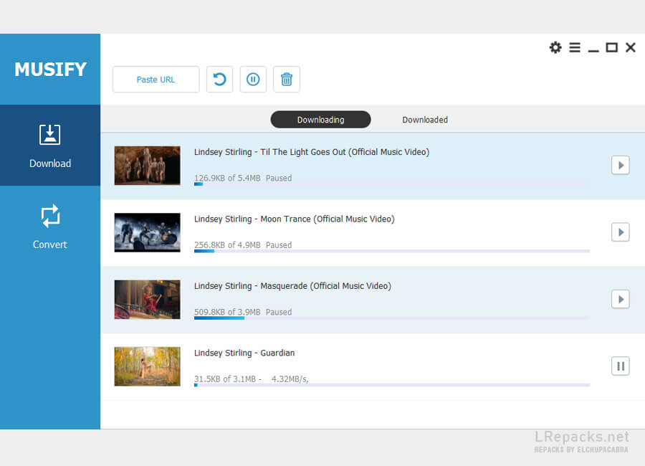
Task: Switch to the Downloading tab
Action: (321, 120)
